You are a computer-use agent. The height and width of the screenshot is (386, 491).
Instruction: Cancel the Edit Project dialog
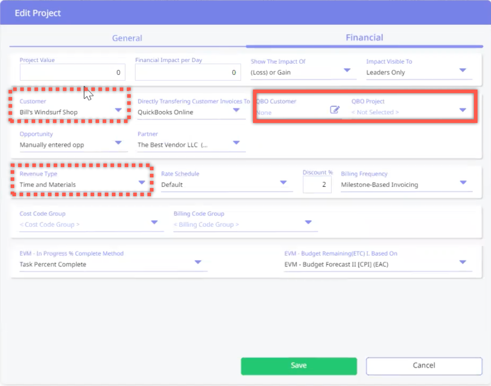click(423, 366)
